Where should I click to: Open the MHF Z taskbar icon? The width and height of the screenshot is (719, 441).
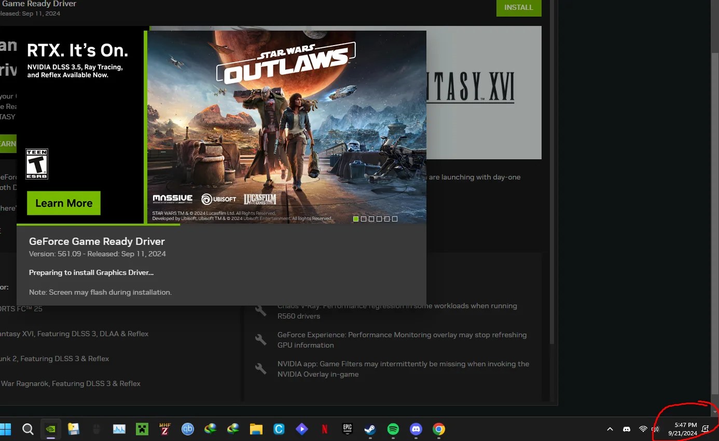[165, 429]
